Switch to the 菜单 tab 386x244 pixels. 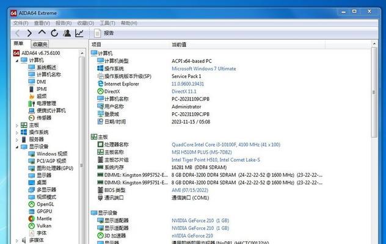click(x=18, y=43)
